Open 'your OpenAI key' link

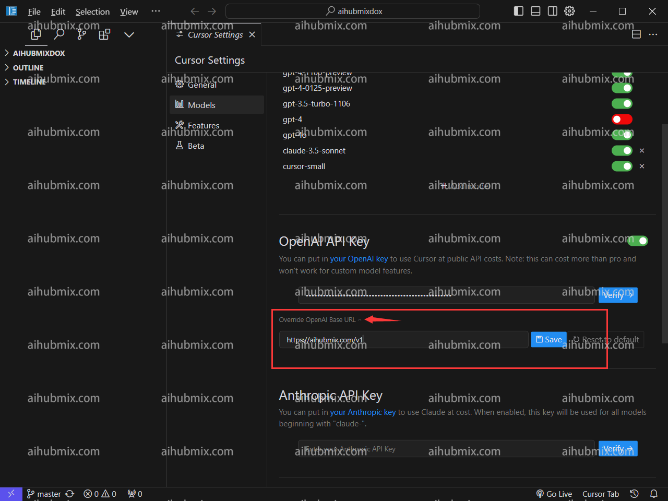[359, 259]
